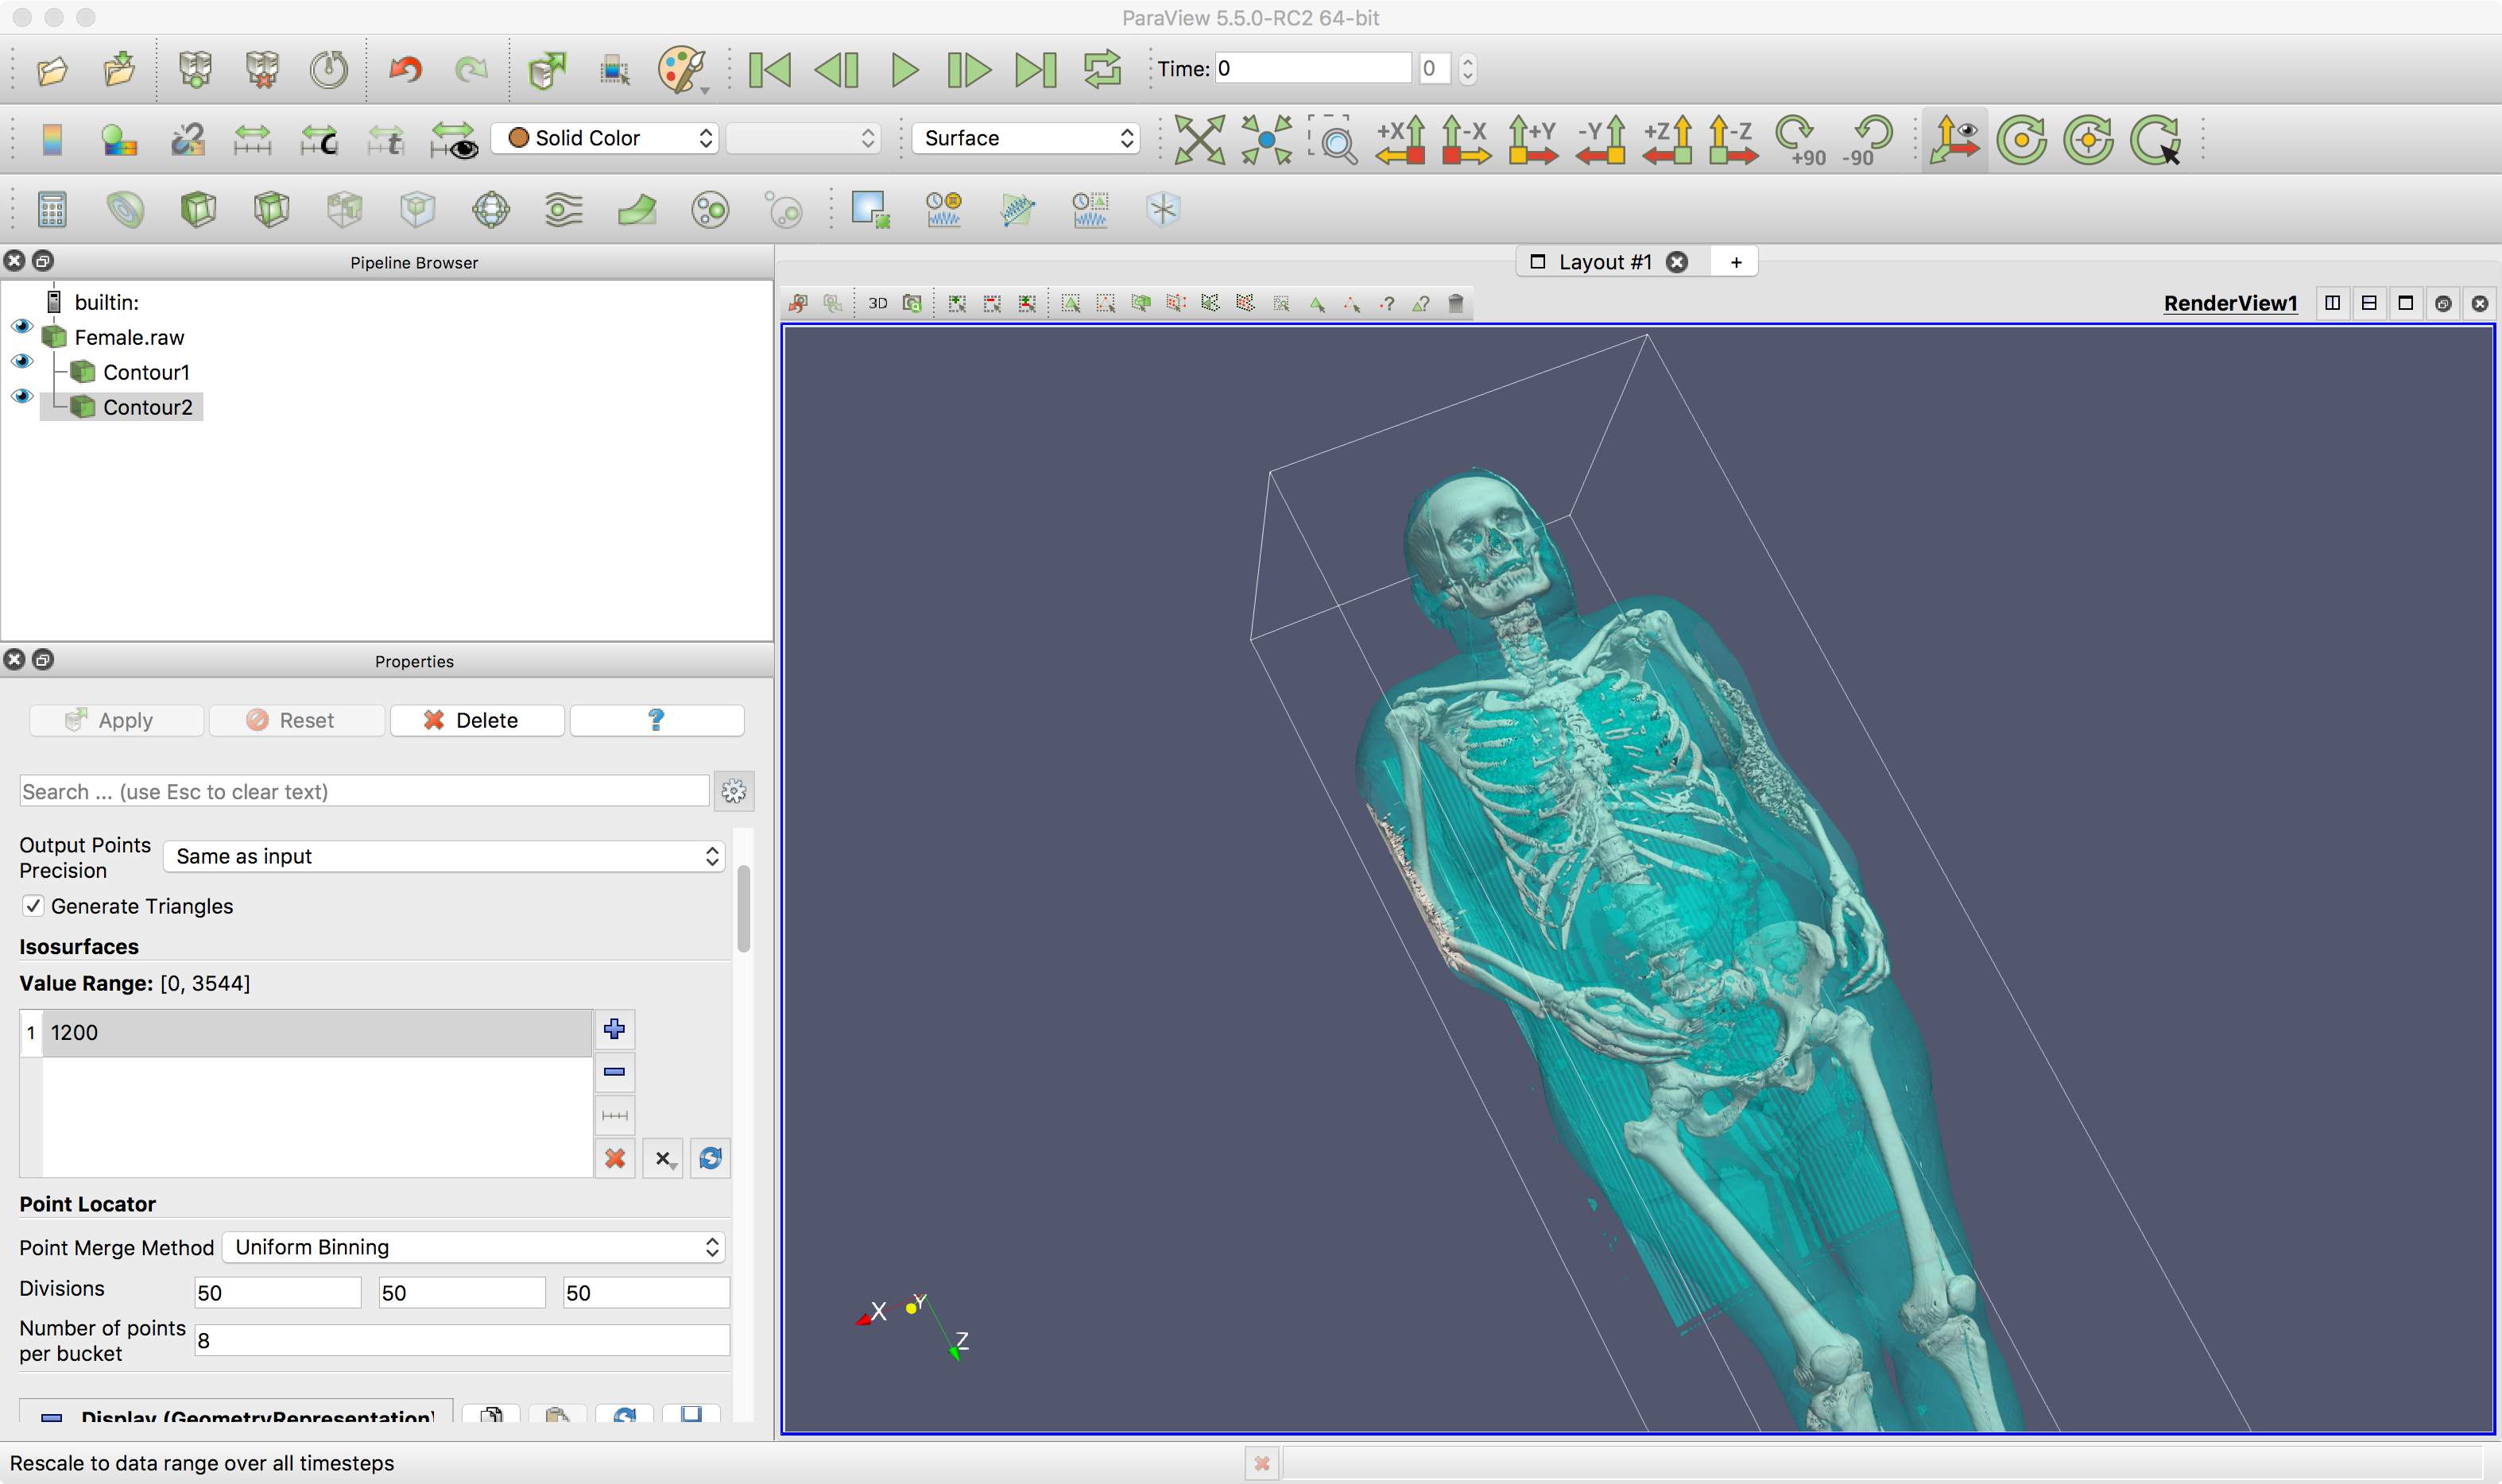
Task: Click the Reset button
Action: tap(297, 720)
